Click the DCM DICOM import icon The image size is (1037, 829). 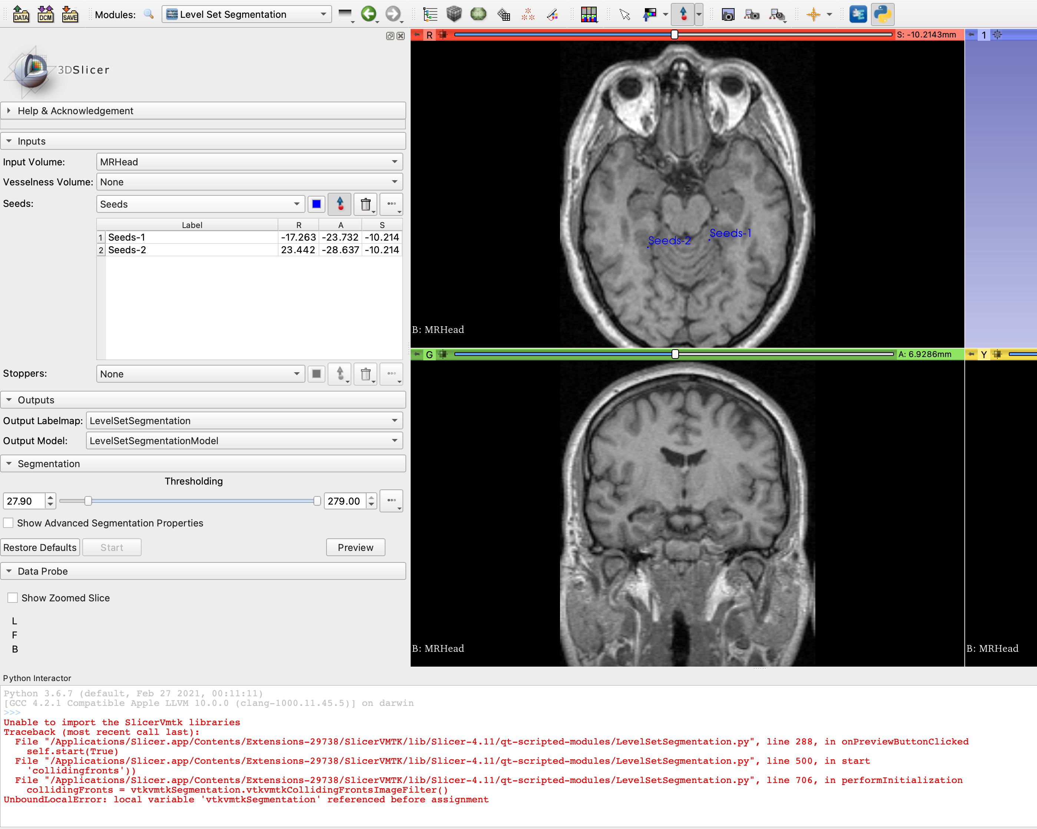(x=45, y=14)
